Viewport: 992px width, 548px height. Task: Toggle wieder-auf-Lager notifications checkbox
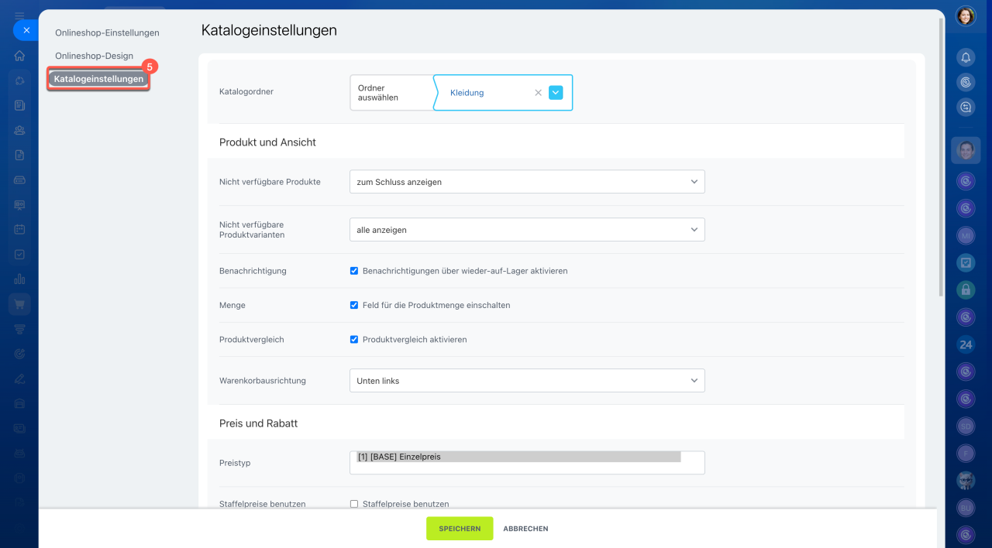click(354, 271)
